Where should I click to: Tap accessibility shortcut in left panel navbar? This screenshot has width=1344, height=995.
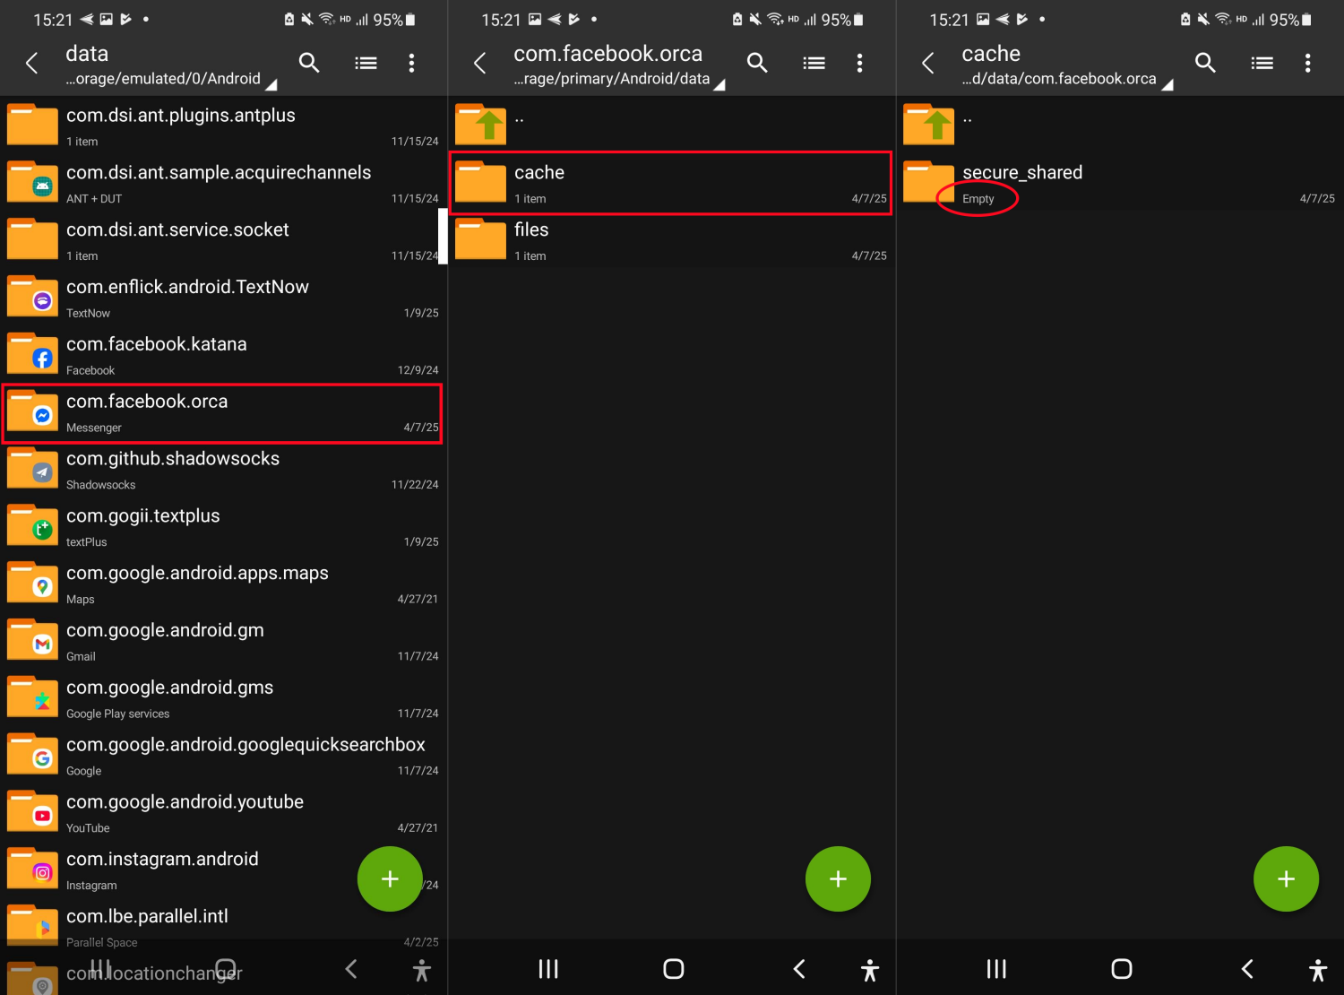(x=421, y=969)
